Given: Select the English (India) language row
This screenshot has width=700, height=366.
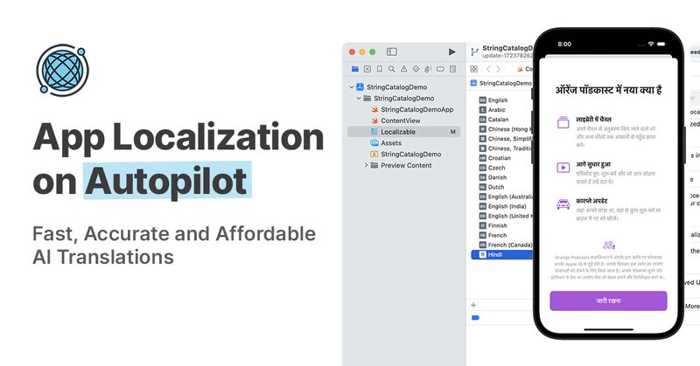Looking at the screenshot, I should [x=501, y=206].
